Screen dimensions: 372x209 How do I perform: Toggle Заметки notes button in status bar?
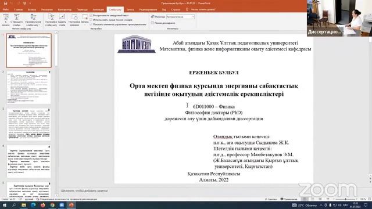pos(271,199)
